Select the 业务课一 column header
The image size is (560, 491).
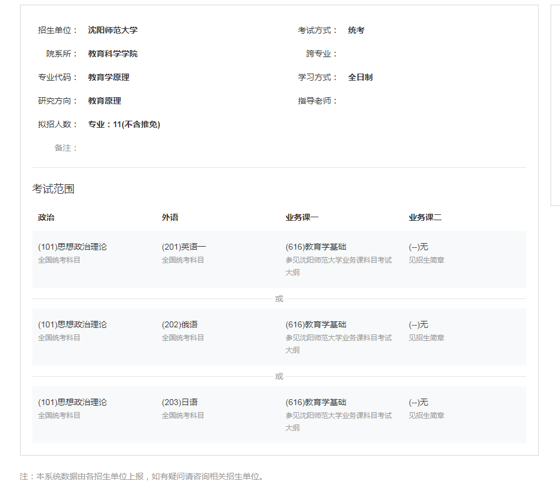point(302,217)
